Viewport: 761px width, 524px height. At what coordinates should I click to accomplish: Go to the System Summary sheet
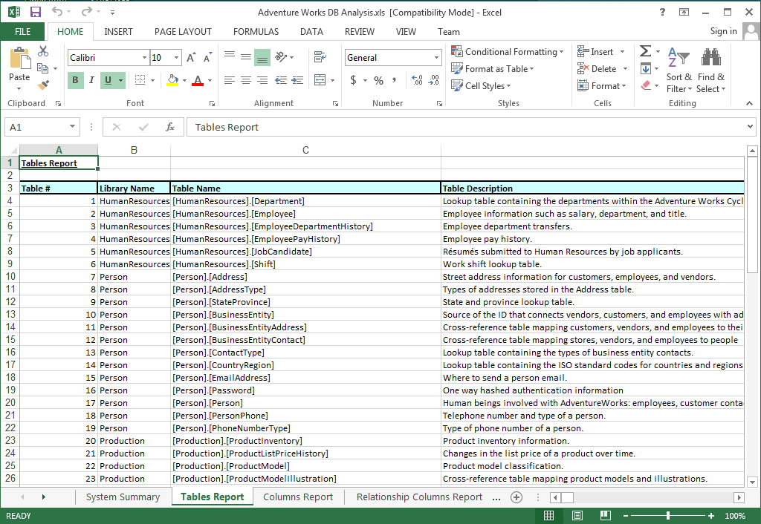123,497
